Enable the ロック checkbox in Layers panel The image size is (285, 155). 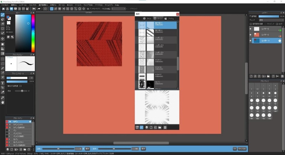pyautogui.click(x=277, y=24)
